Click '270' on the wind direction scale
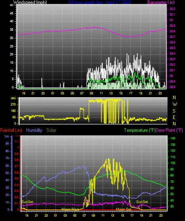Screen dimensions: 185x221 (x=13, y=105)
